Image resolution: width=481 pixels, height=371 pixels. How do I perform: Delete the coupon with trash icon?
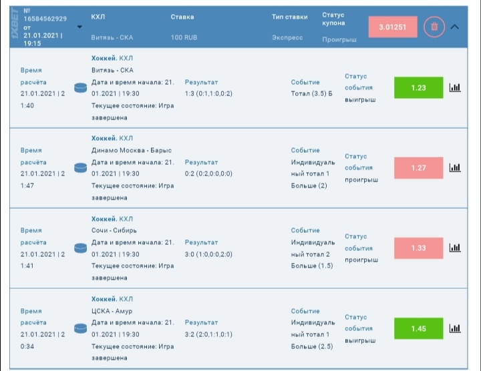click(434, 27)
